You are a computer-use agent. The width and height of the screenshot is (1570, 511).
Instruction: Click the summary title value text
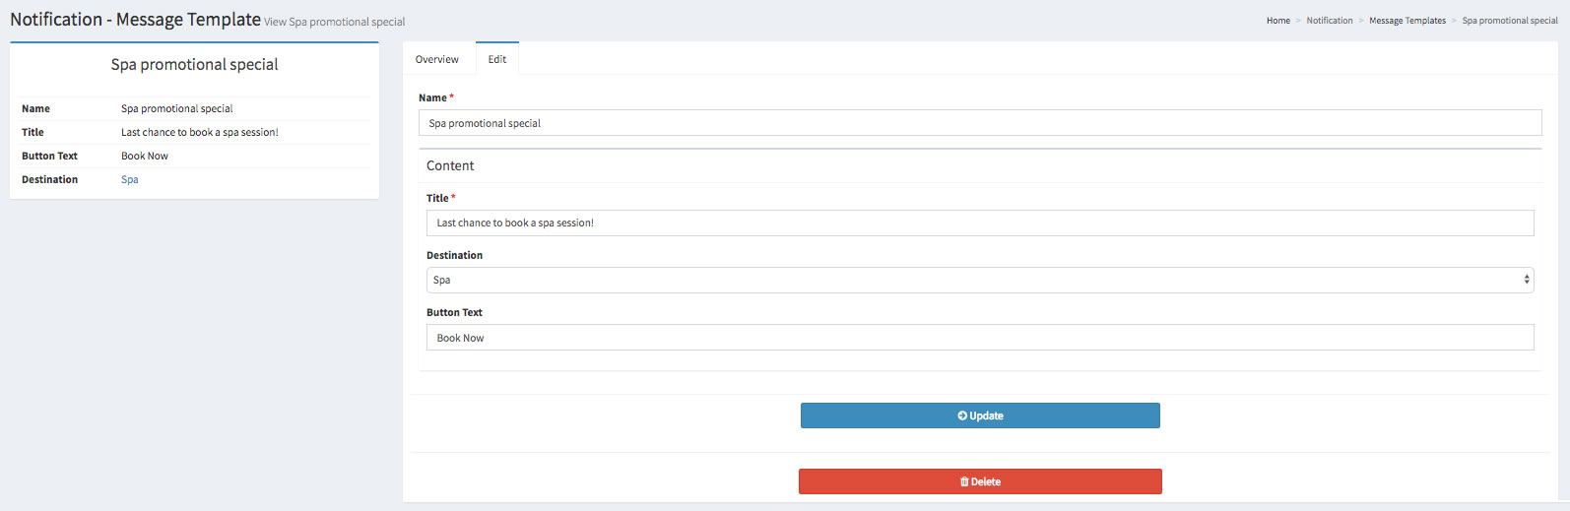199,133
